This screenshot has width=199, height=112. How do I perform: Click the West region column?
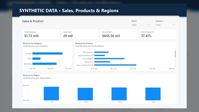point(153,94)
